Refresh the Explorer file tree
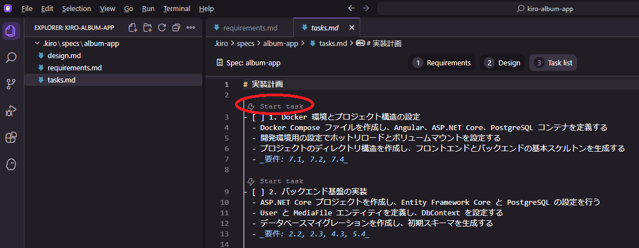 (x=162, y=28)
